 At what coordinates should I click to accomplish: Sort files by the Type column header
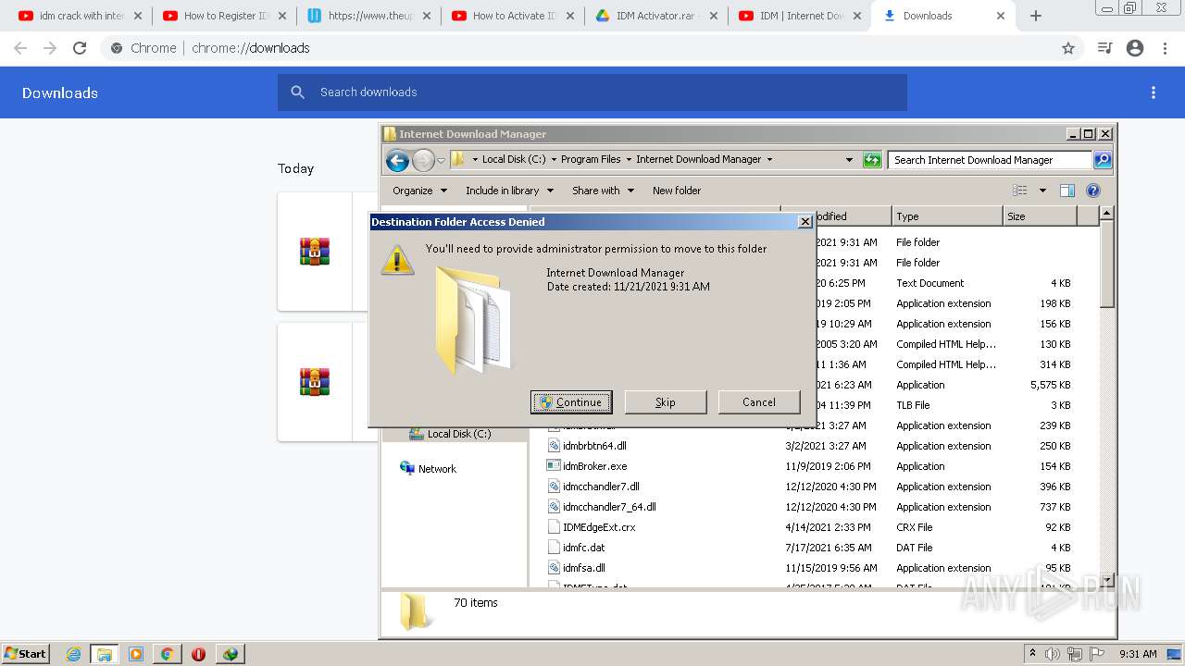(947, 216)
